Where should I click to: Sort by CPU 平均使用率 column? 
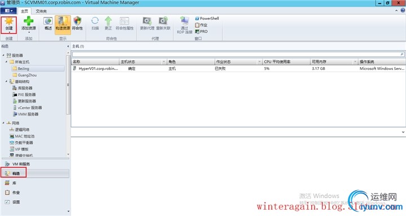pyautogui.click(x=286, y=61)
